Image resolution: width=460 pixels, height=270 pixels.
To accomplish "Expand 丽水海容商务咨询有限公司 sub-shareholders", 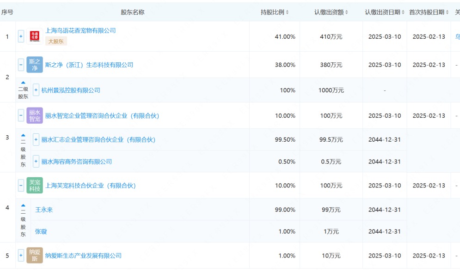I will [x=36, y=162].
